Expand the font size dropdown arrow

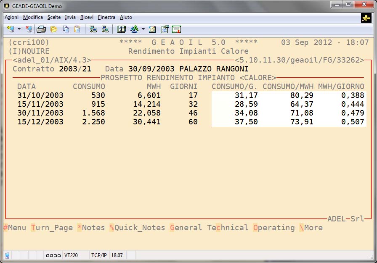pos(143,29)
